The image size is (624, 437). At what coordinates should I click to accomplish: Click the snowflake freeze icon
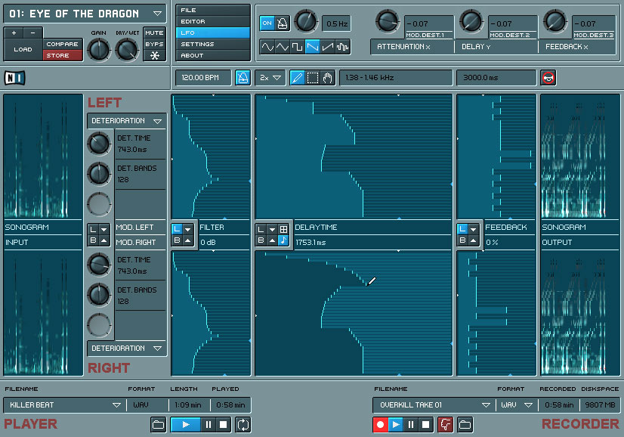pos(154,55)
